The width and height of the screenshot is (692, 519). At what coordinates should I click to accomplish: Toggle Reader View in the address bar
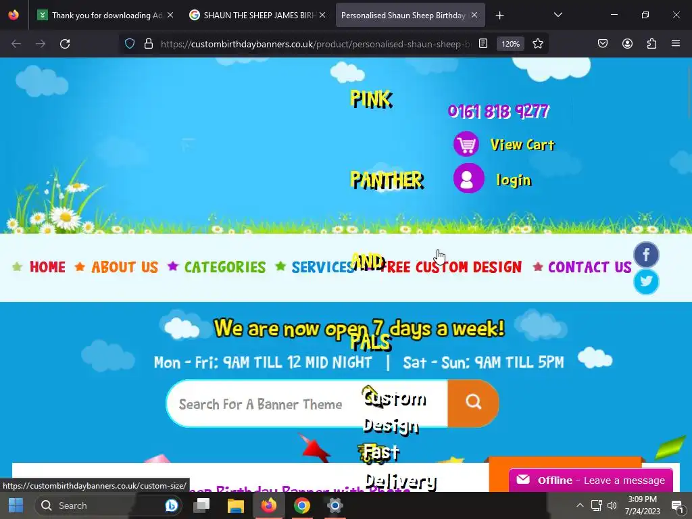coord(483,44)
